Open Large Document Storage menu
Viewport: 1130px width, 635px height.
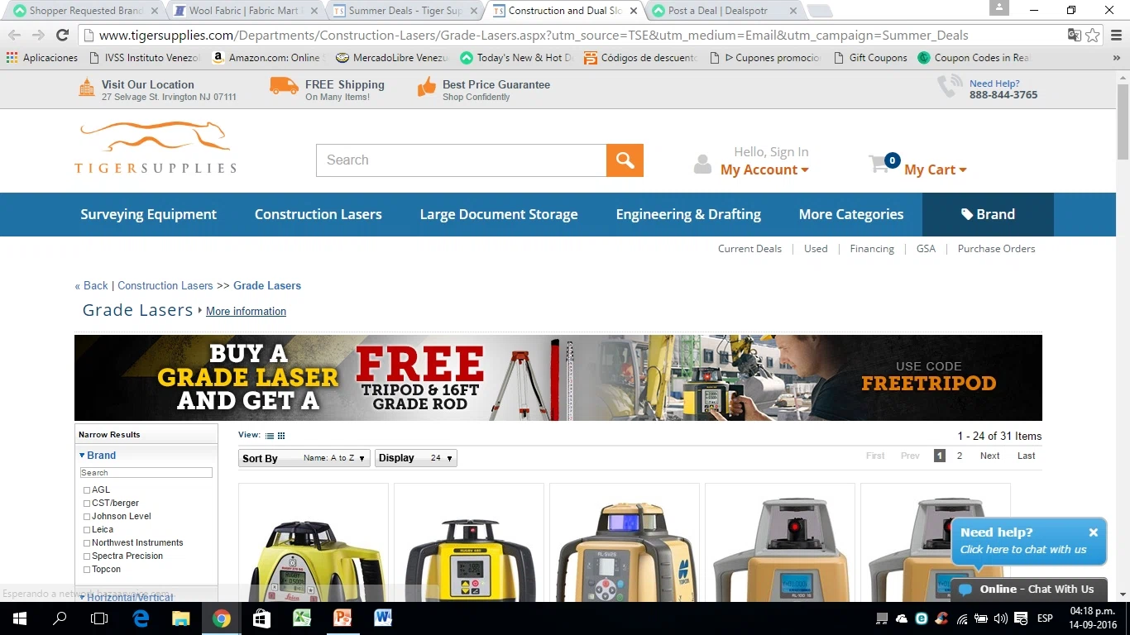499,214
